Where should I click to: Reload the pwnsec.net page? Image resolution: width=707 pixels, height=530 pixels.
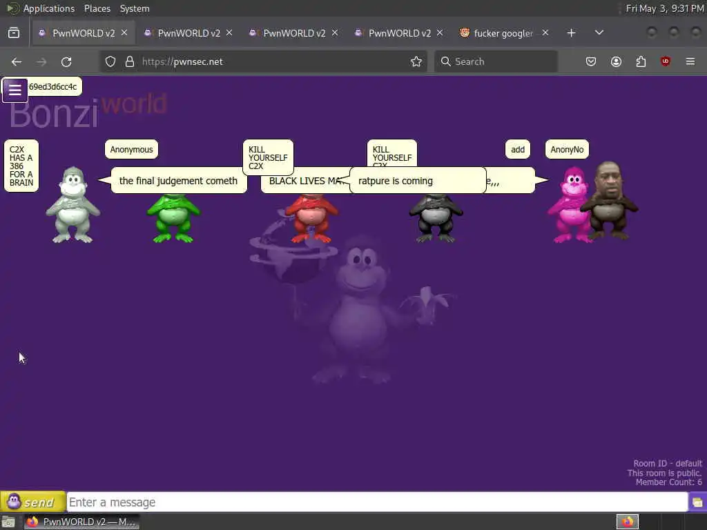coord(66,61)
